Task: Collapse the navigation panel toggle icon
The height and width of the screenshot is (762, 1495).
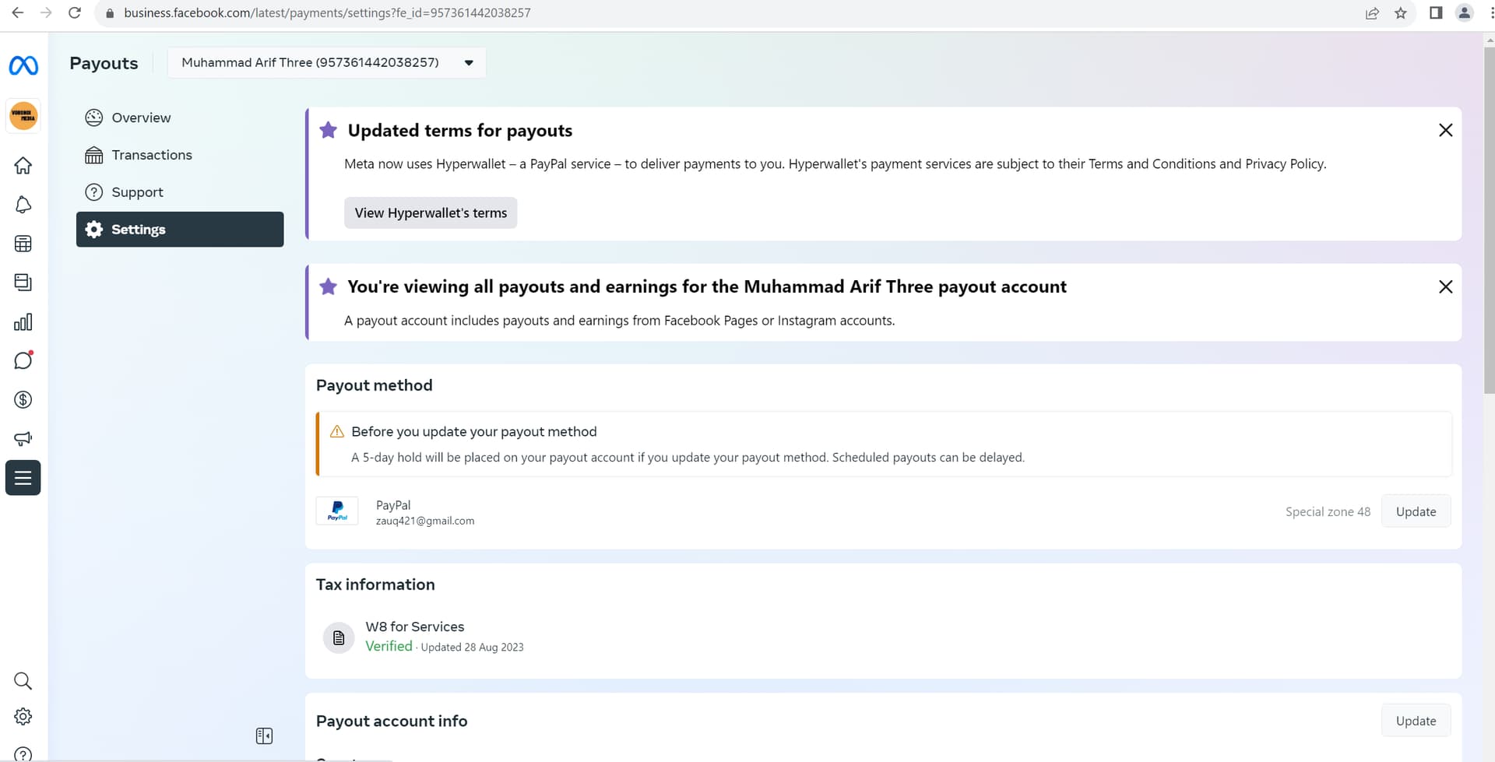Action: pos(264,736)
